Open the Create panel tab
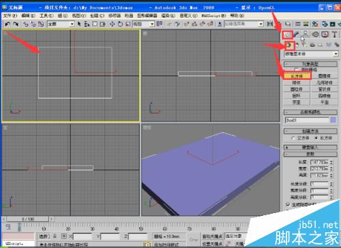 point(287,34)
